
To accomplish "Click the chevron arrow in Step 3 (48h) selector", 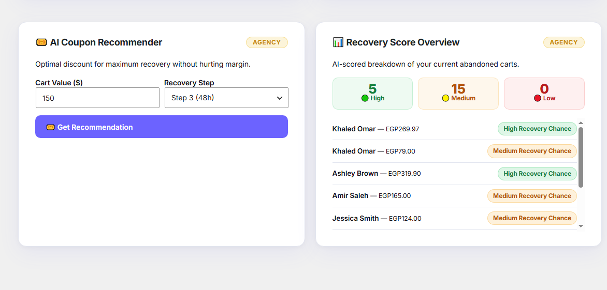I will pos(280,98).
